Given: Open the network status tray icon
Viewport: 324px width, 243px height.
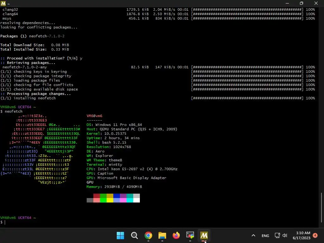Looking at the screenshot, I should 277,235.
